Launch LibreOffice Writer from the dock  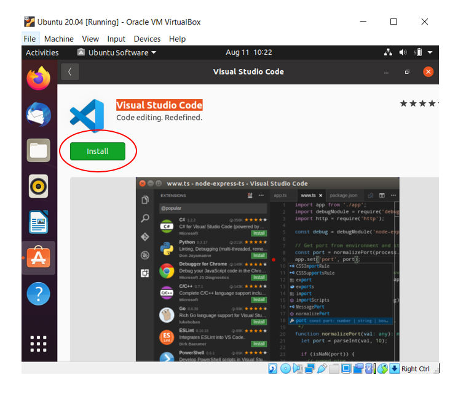[39, 222]
